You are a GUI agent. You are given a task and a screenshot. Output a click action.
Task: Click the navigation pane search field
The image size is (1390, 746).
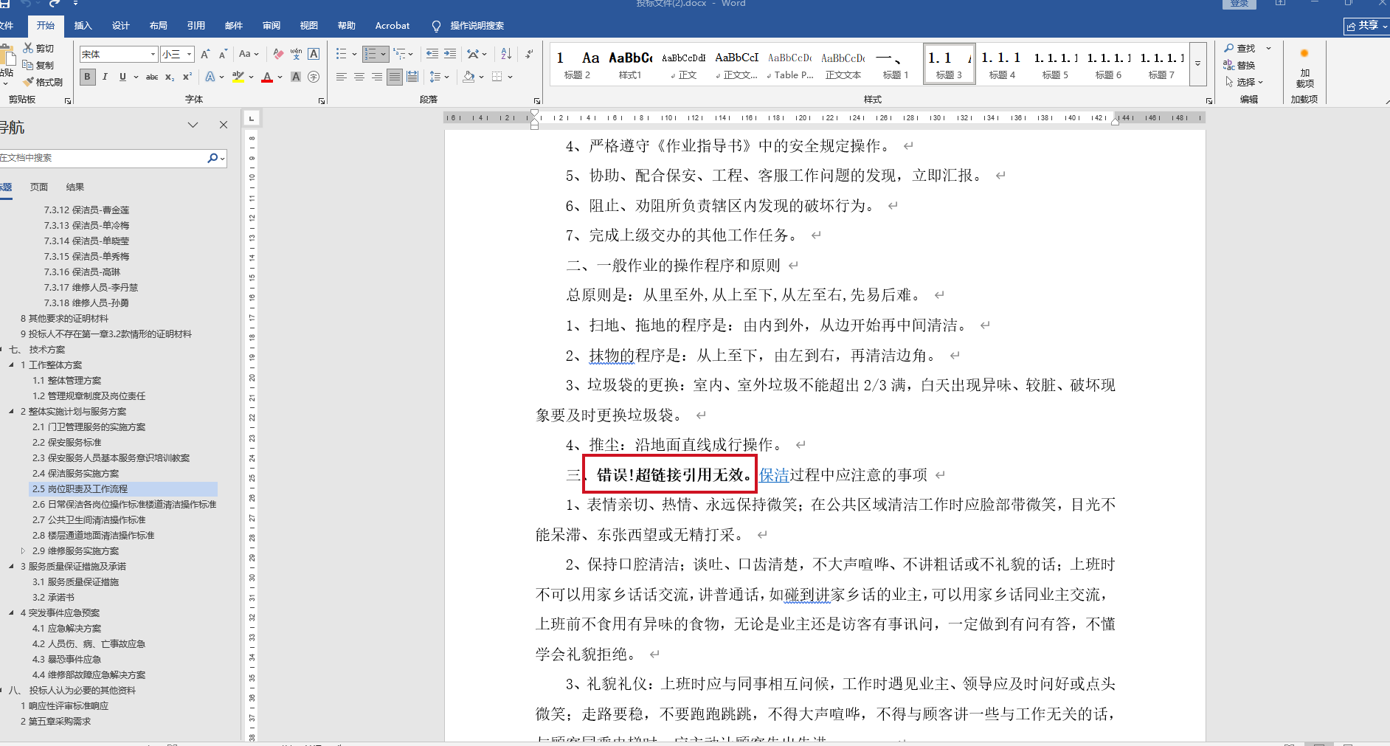pos(103,158)
